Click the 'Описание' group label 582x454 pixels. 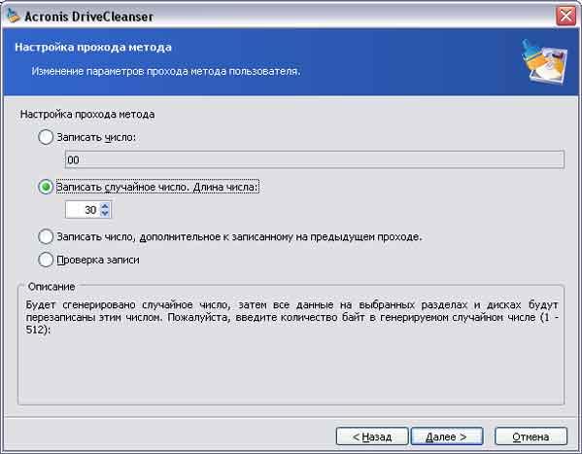coord(51,287)
